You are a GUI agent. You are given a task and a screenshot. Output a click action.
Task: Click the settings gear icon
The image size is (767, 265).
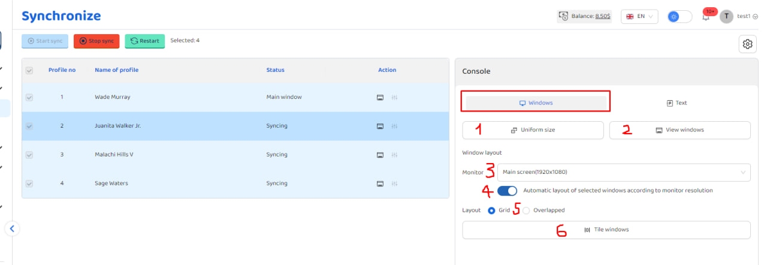click(747, 44)
